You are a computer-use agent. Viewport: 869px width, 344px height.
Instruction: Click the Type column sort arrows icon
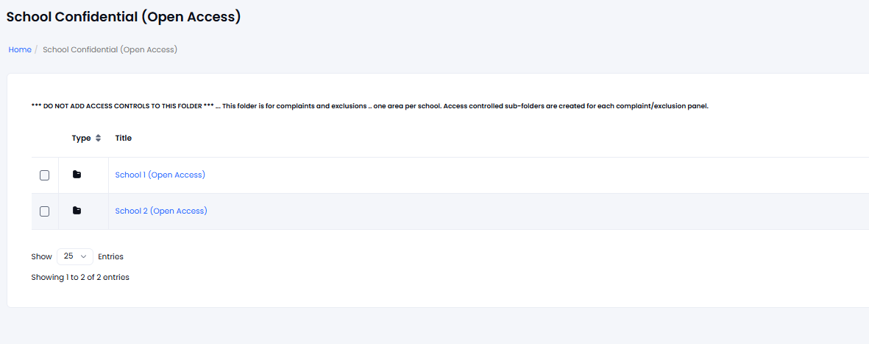pos(98,138)
